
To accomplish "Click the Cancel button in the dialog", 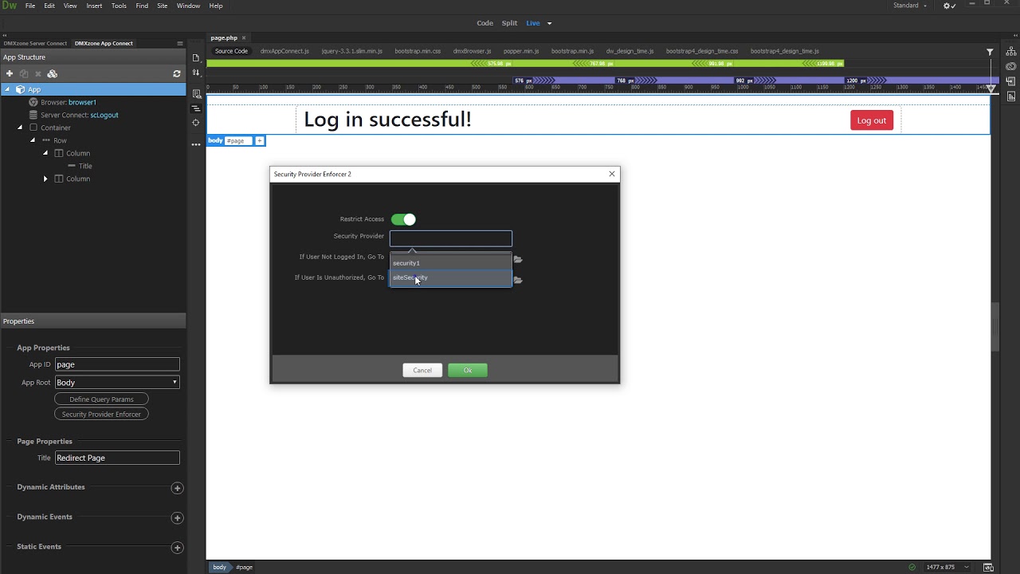I will tap(422, 370).
